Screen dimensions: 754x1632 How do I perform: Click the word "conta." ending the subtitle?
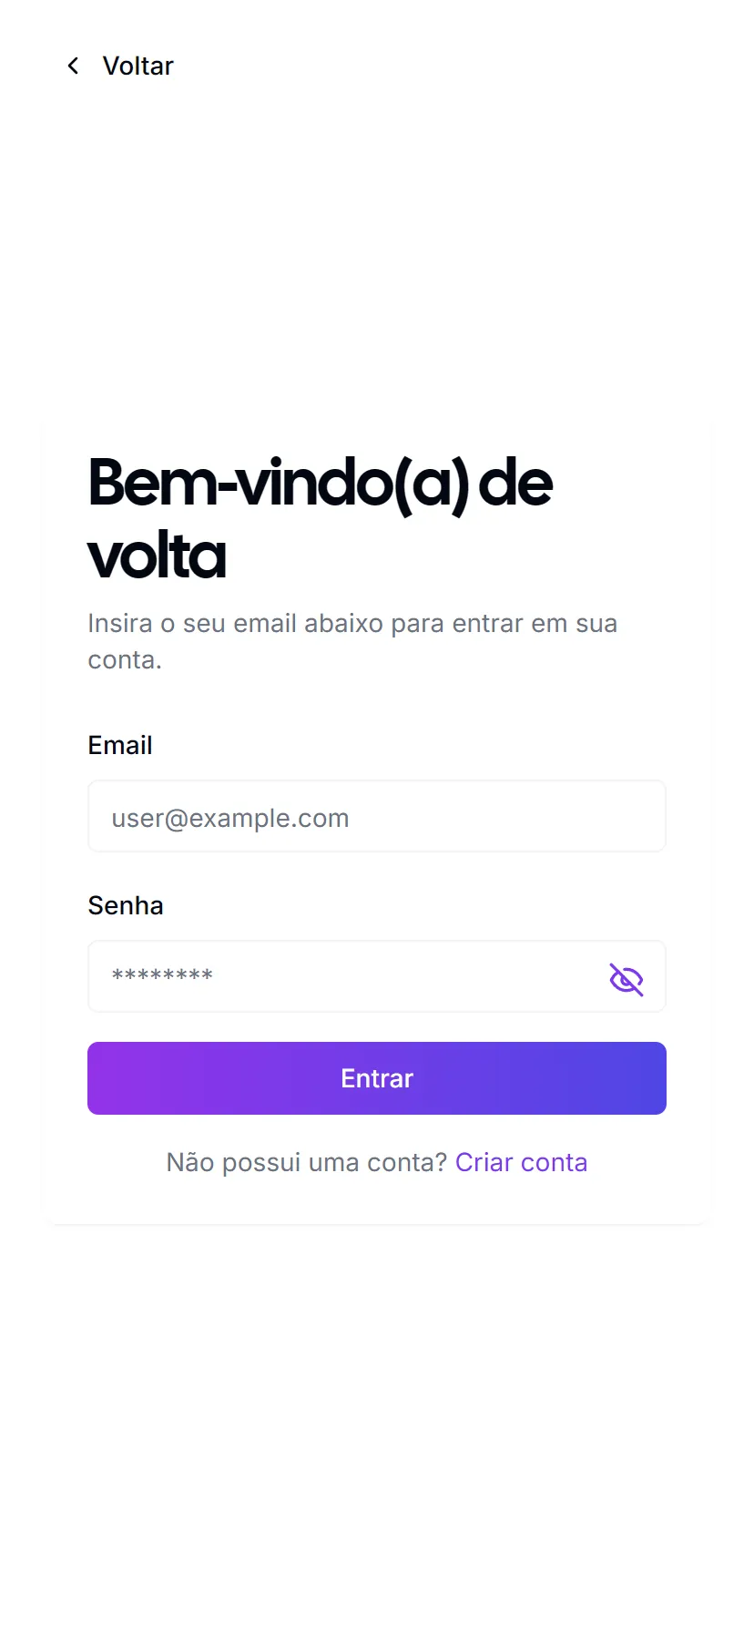tap(125, 660)
